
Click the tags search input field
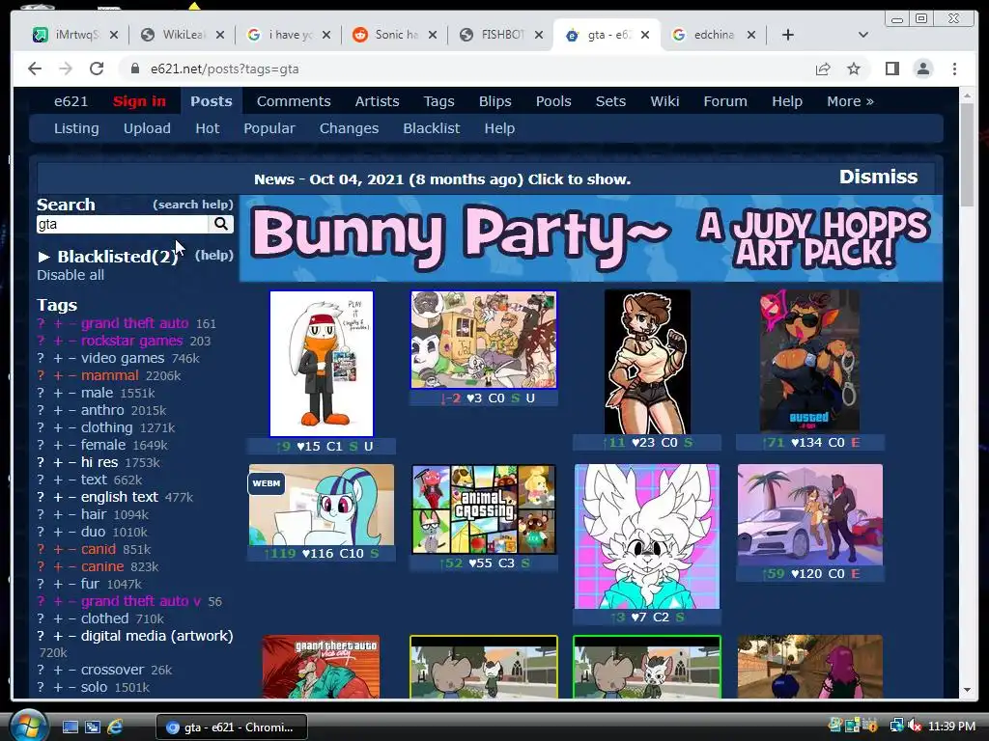(123, 224)
